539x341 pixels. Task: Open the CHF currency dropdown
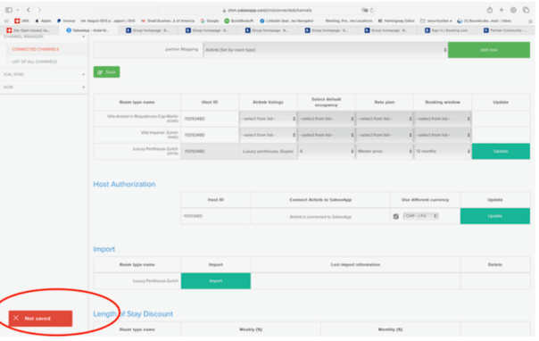tap(420, 216)
